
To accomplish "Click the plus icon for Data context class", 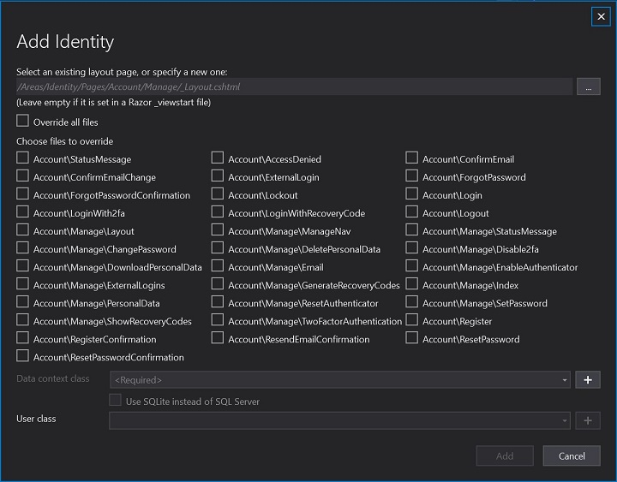I will pos(588,380).
